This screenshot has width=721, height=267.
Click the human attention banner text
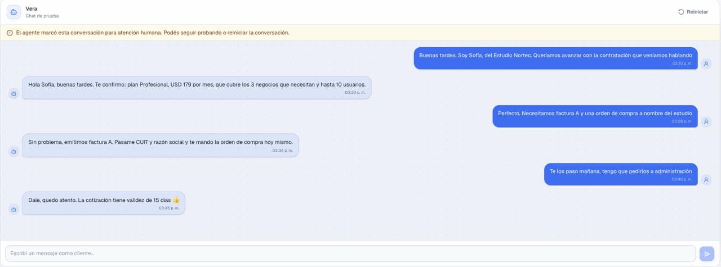coord(153,33)
